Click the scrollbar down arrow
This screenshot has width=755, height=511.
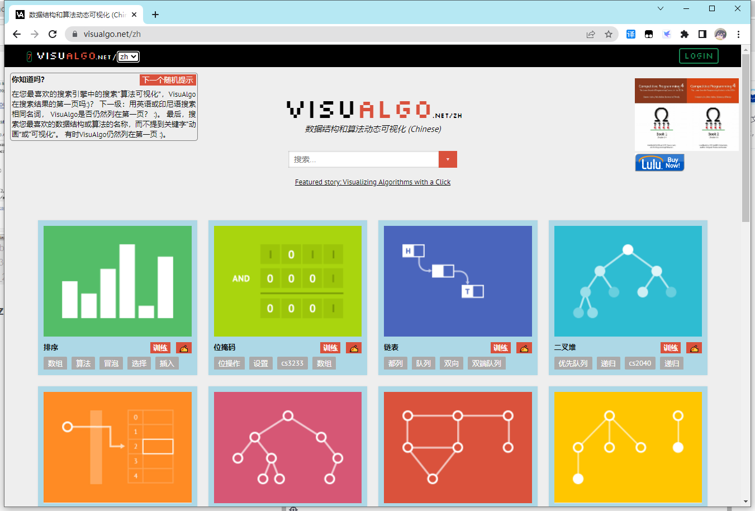tap(746, 501)
